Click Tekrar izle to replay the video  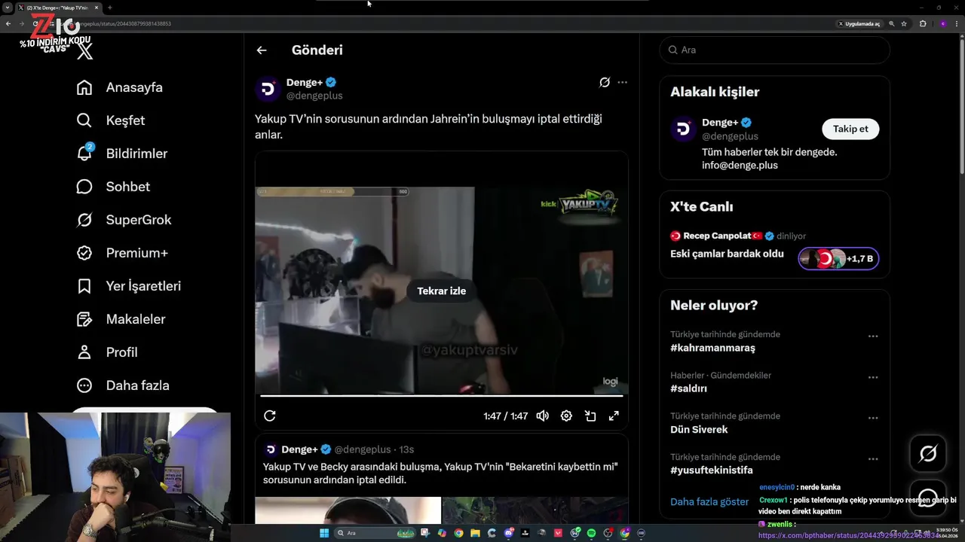pyautogui.click(x=442, y=291)
